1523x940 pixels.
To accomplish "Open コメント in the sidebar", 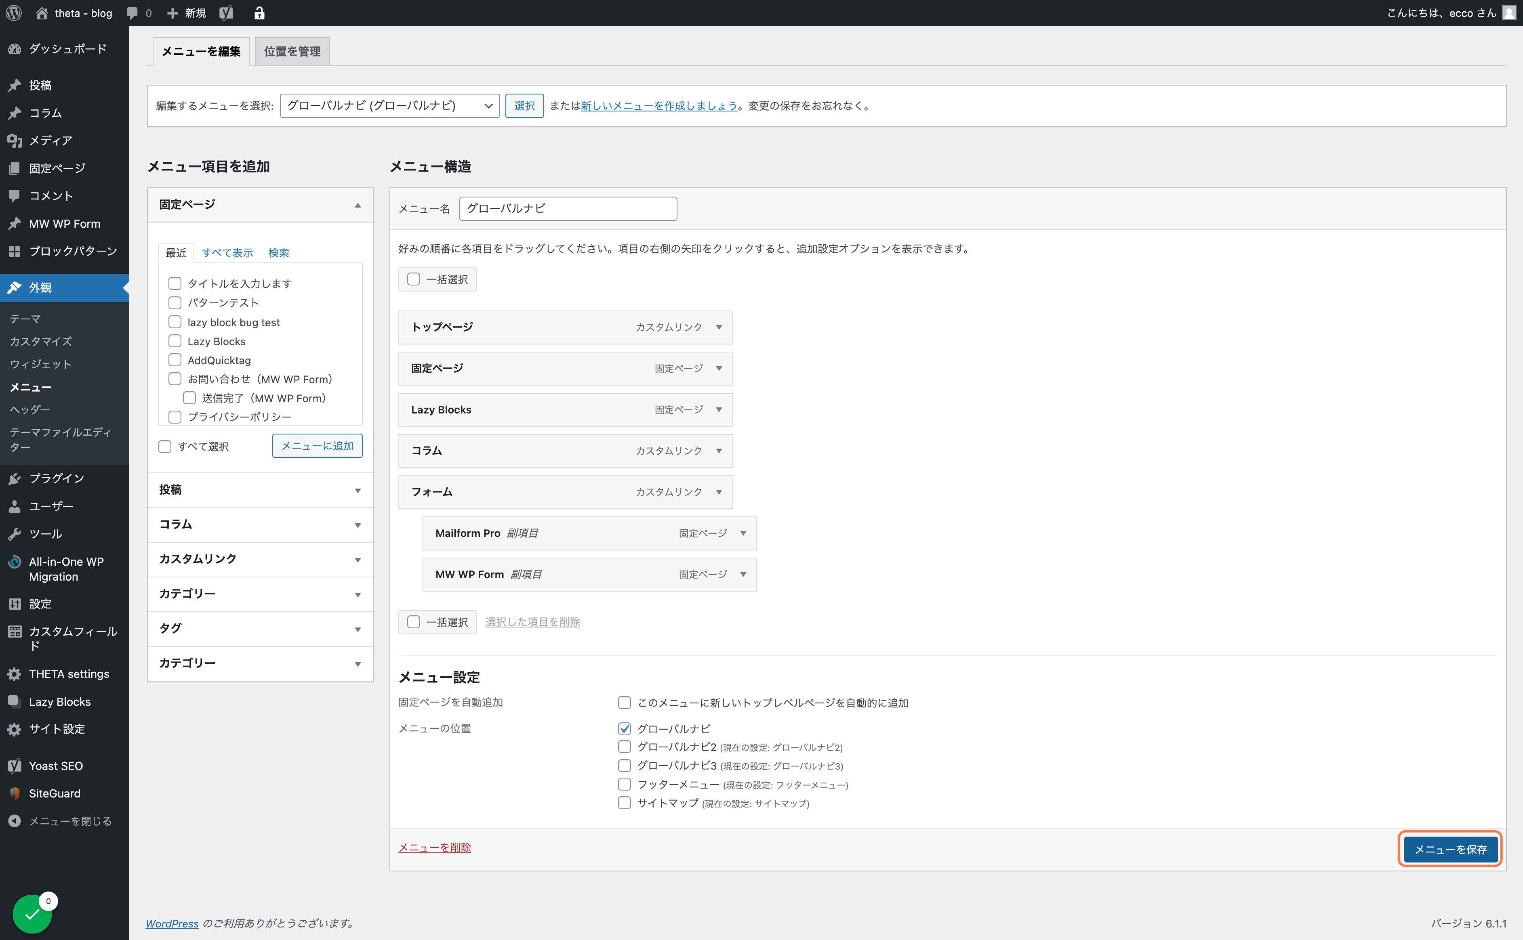I will (x=65, y=196).
